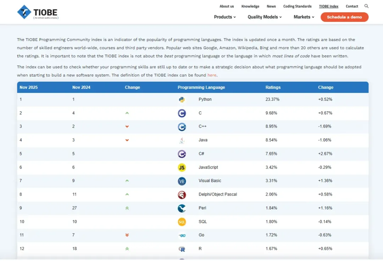Click the -1.69% change value
This screenshot has width=383, height=261.
pyautogui.click(x=324, y=127)
